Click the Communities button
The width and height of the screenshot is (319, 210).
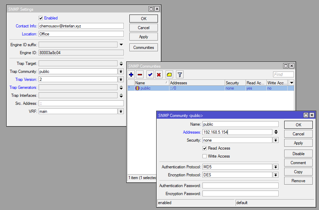[x=143, y=48]
